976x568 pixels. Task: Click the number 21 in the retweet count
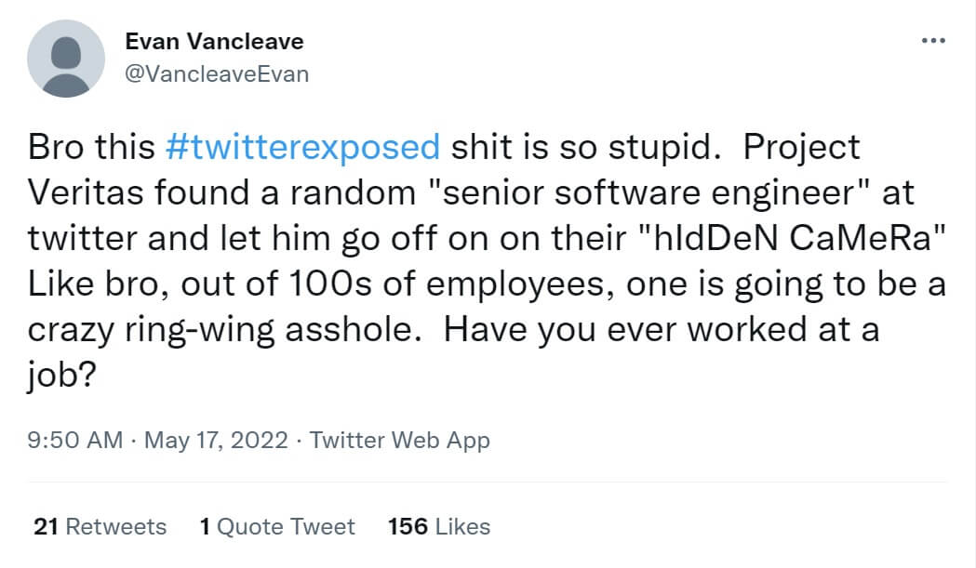(47, 527)
